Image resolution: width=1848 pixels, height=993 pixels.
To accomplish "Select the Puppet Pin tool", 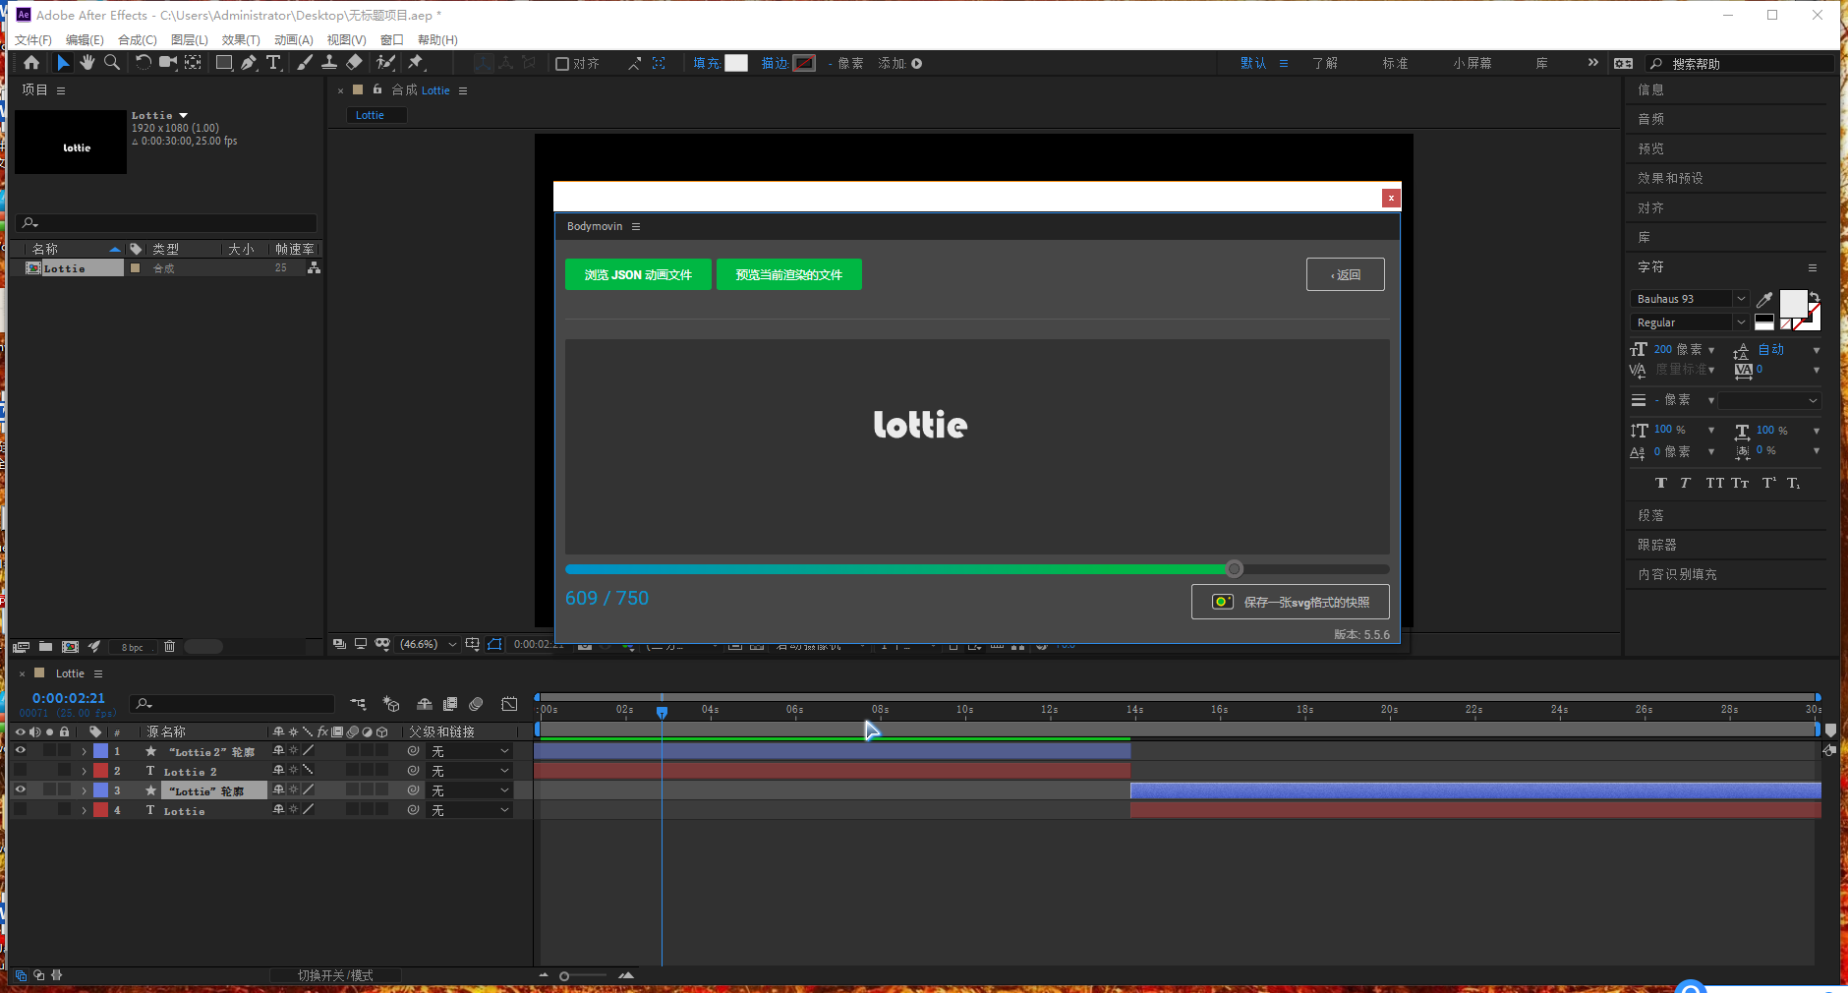I will pos(416,63).
